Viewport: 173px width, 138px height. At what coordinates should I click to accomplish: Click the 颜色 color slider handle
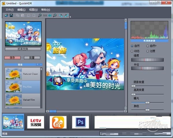click(x=147, y=110)
